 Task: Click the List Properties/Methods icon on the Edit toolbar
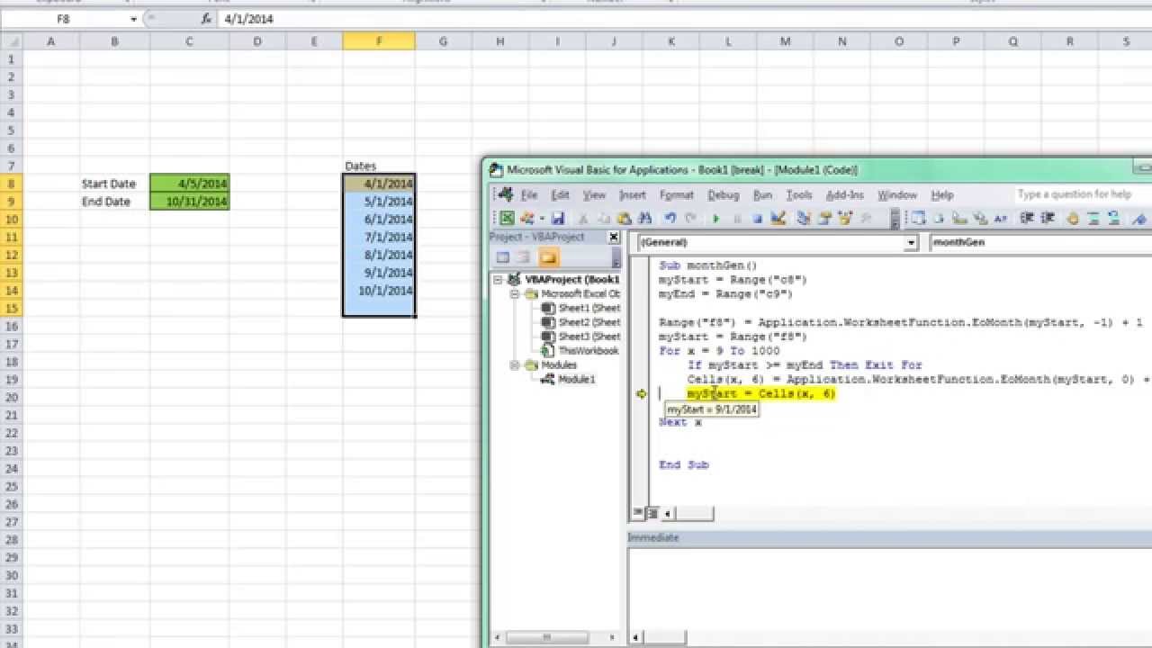[919, 218]
